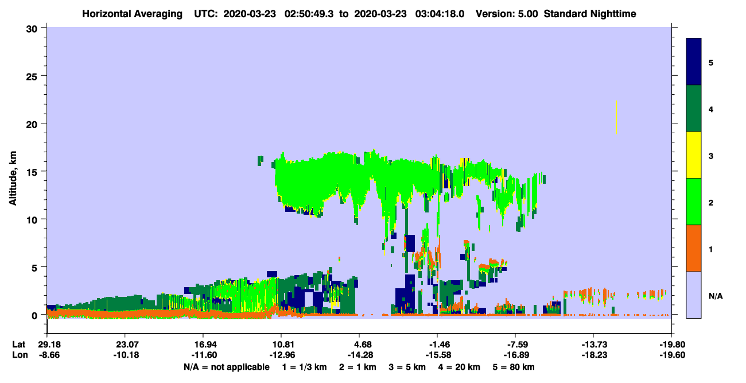
Task: Click the 30 km altitude tick label
Action: click(33, 28)
